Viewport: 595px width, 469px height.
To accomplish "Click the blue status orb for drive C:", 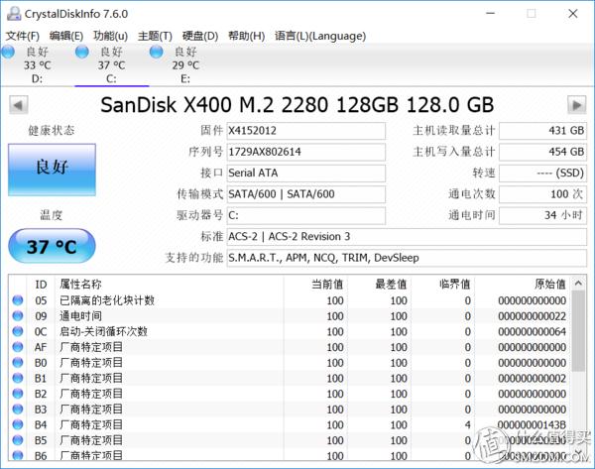I will pyautogui.click(x=82, y=52).
